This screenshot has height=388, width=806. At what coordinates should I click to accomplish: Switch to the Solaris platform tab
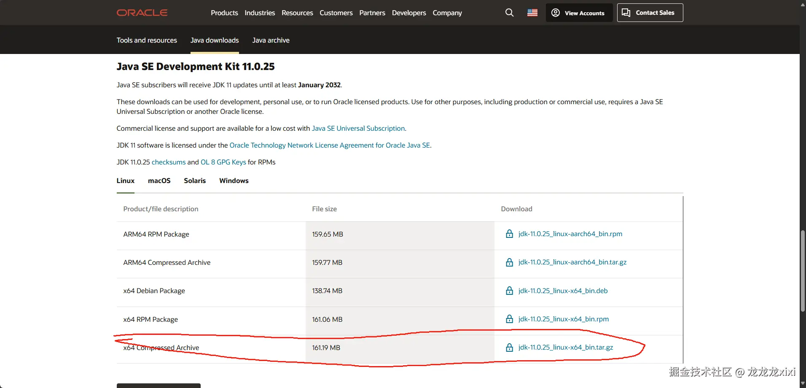[195, 181]
